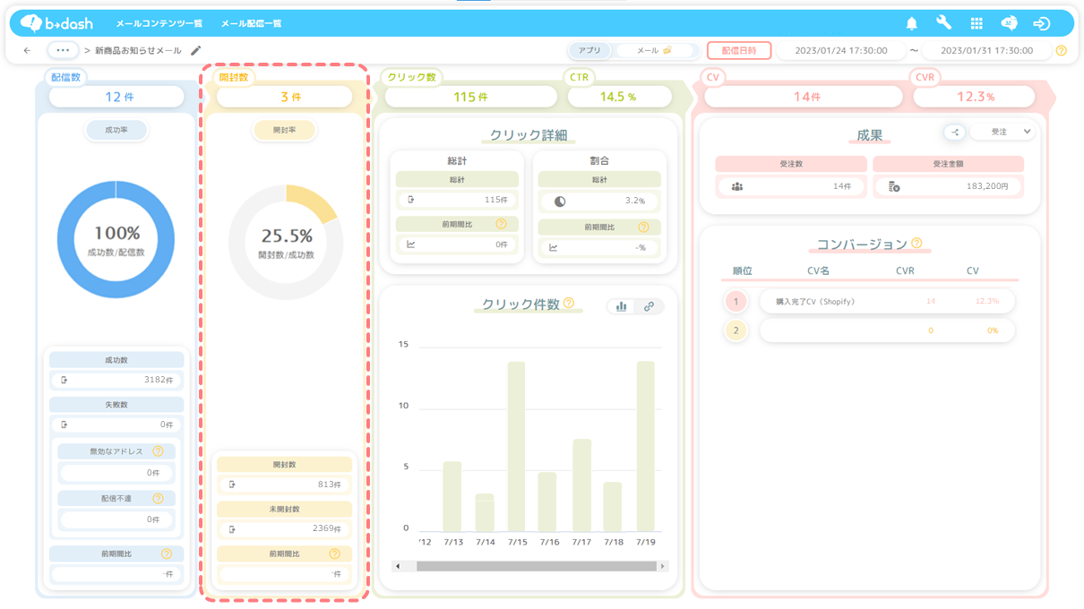
Task: Open the notifications bell
Action: click(x=911, y=23)
